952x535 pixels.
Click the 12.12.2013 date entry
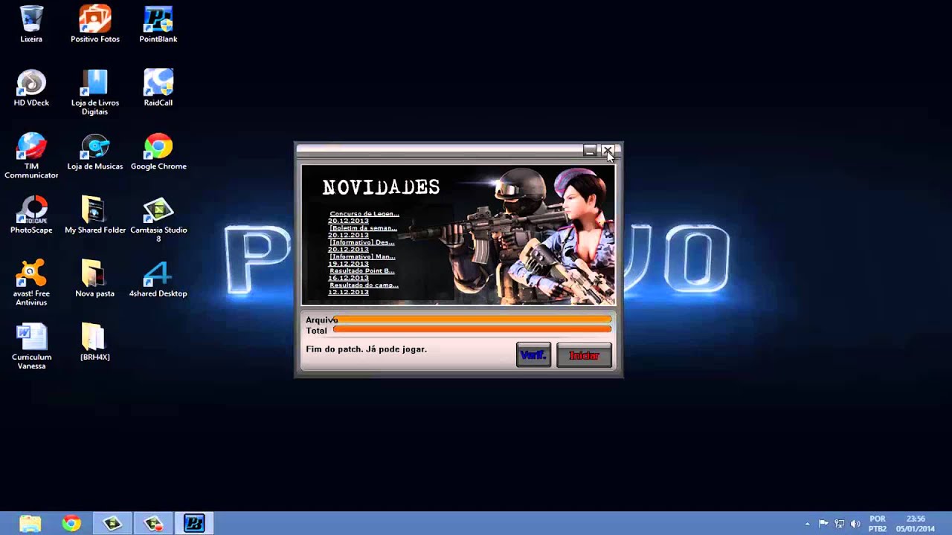(x=348, y=292)
